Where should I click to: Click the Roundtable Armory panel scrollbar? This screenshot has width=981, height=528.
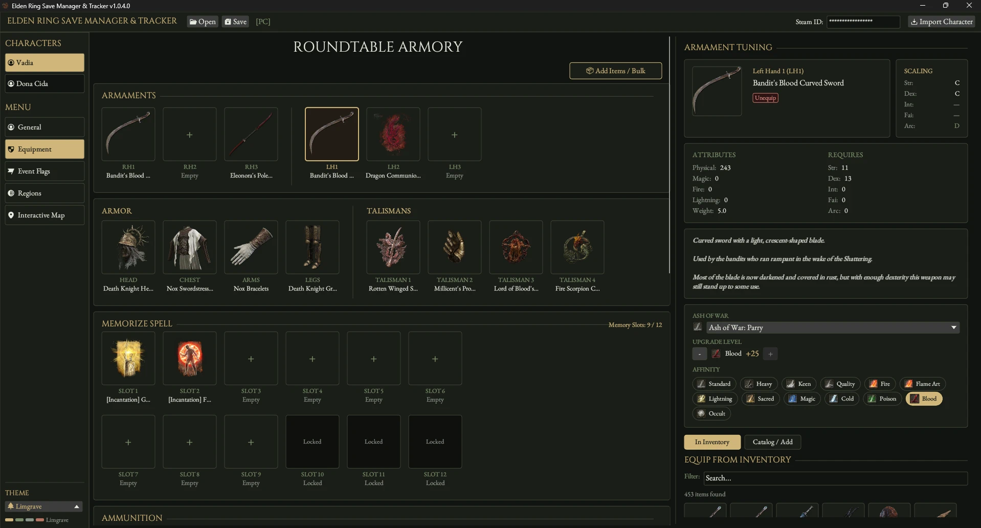pyautogui.click(x=670, y=155)
